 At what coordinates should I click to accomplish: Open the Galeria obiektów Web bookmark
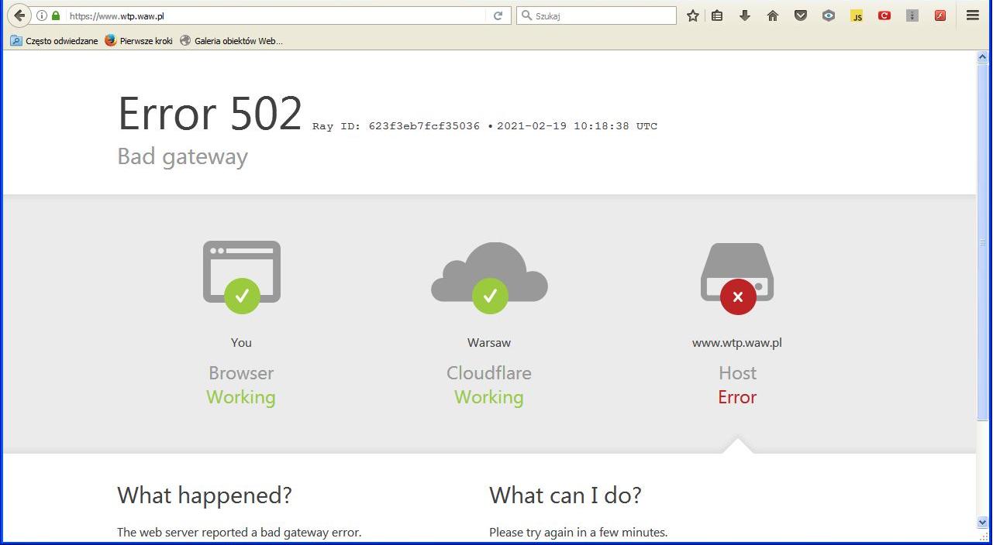(x=231, y=41)
